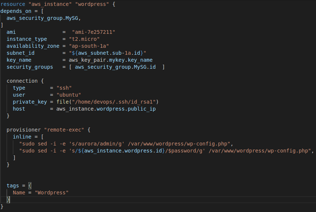316x212 pixels.
Task: Click the "Wordpress" Name tag value
Action: click(52, 193)
